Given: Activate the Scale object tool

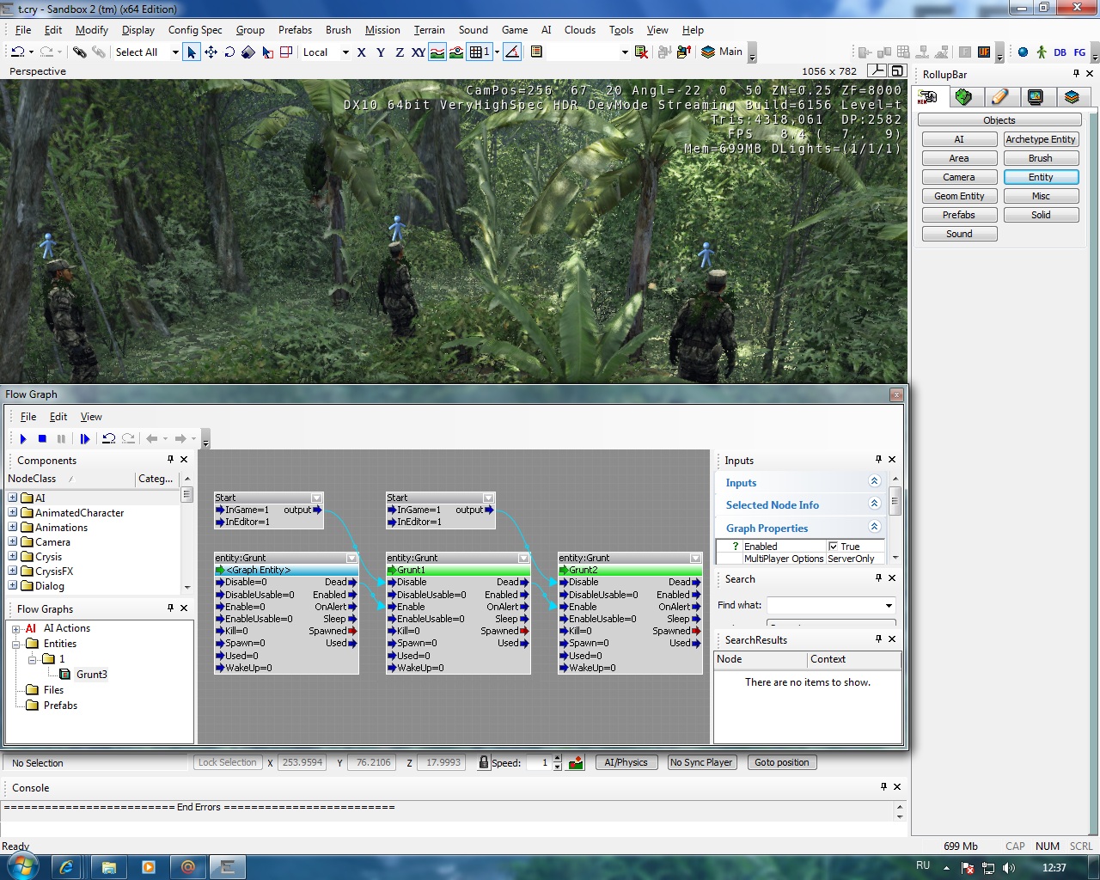Looking at the screenshot, I should (248, 52).
